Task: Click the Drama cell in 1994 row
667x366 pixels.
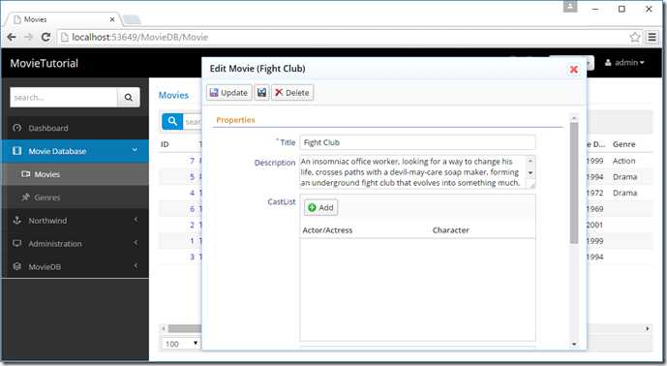Action: [624, 176]
